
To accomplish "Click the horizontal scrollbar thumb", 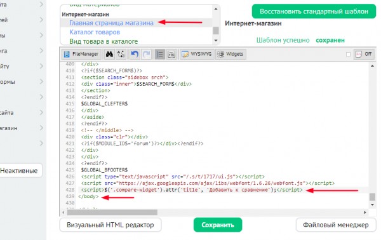I will (x=112, y=212).
